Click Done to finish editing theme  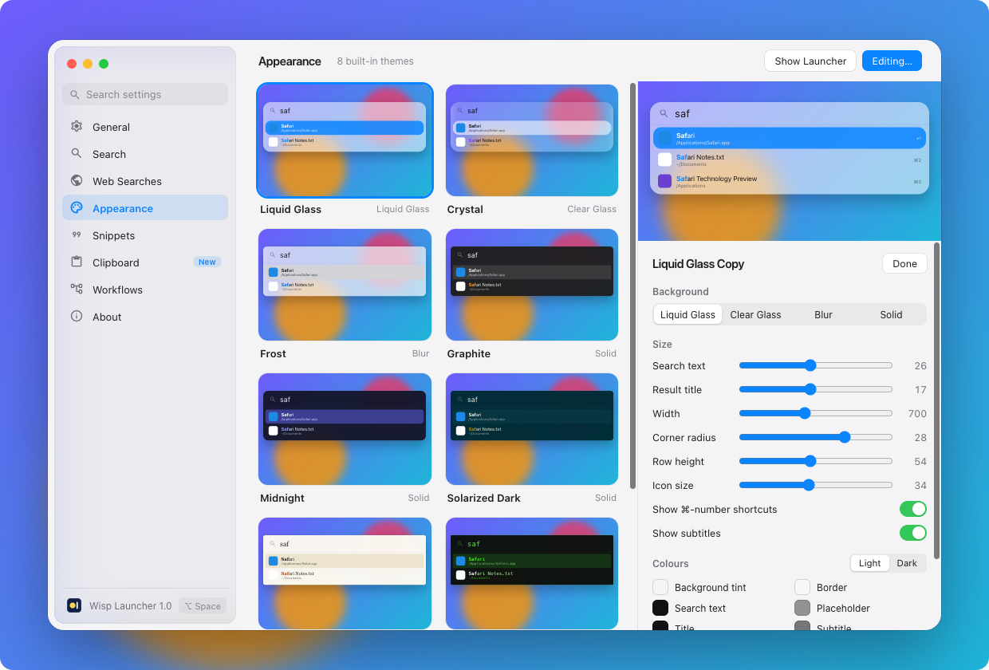pyautogui.click(x=904, y=263)
